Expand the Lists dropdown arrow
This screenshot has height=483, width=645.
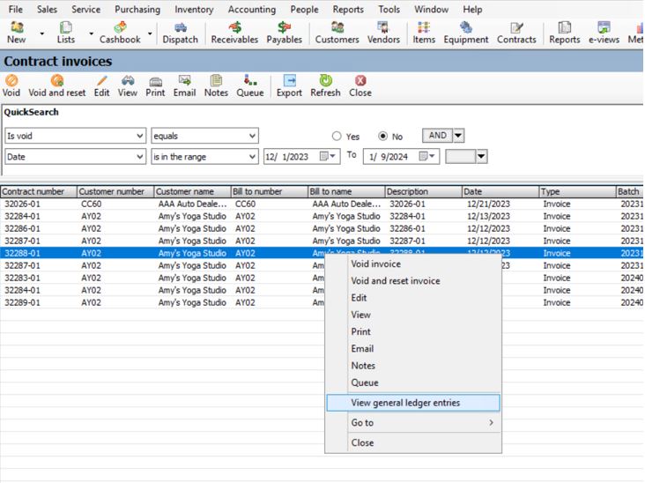91,33
